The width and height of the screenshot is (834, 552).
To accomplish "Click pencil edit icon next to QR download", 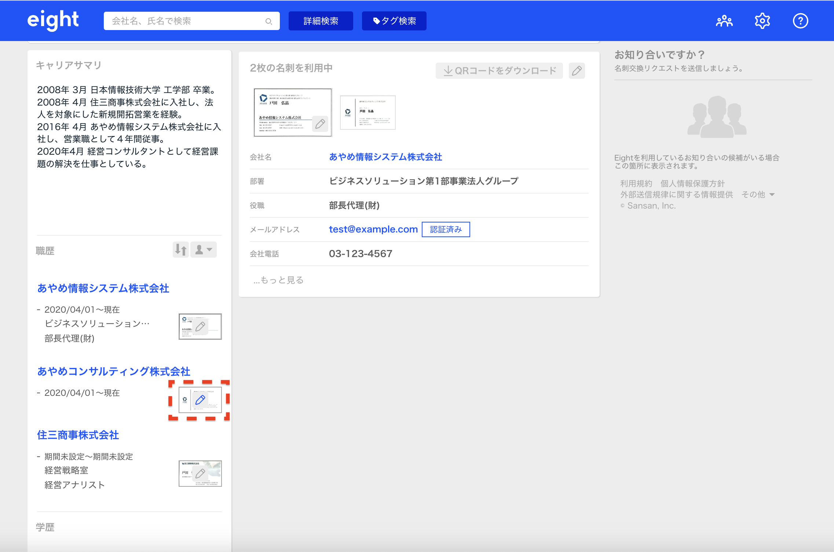I will point(577,70).
